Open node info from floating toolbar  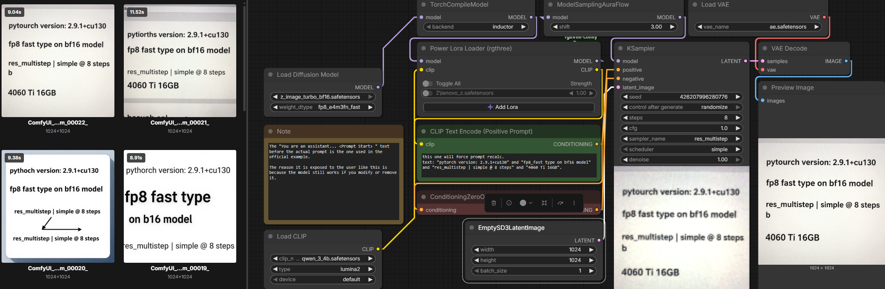click(509, 203)
